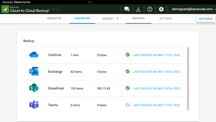Click the Exchange Outlook icon
Image resolution: width=216 pixels, height=122 pixels.
pyautogui.click(x=34, y=71)
